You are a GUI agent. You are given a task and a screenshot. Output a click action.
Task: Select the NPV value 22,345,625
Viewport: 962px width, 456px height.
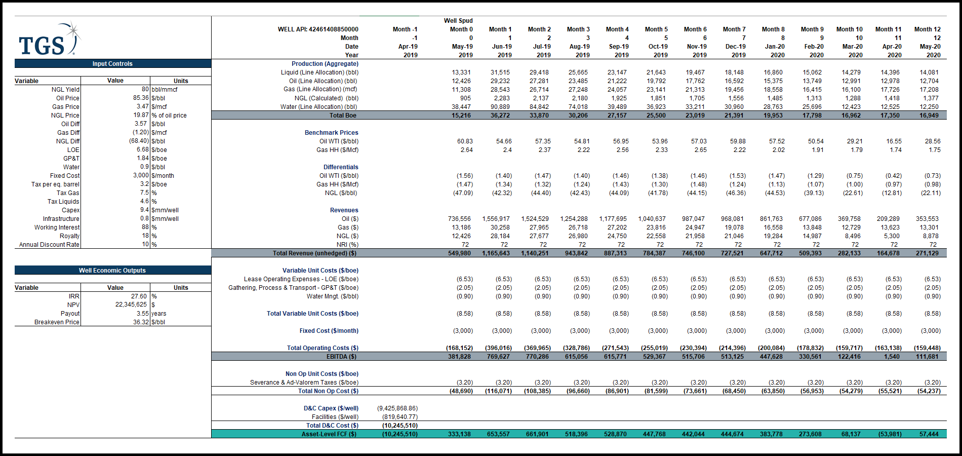[131, 305]
